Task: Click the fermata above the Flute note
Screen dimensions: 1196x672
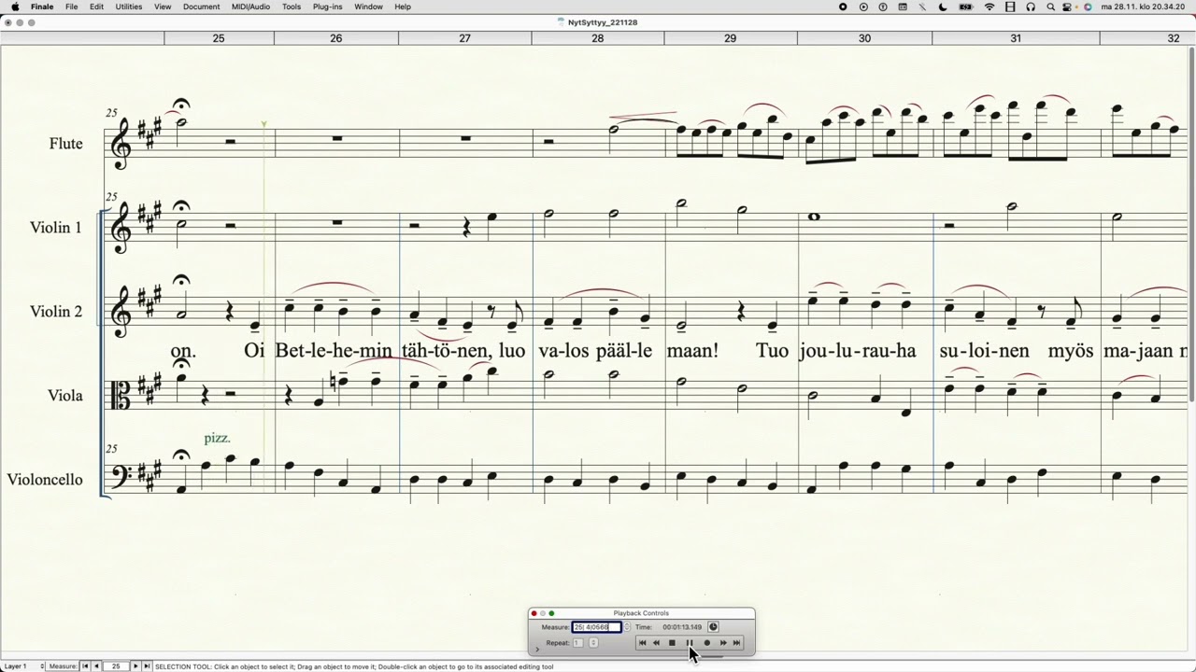Action: [182, 105]
